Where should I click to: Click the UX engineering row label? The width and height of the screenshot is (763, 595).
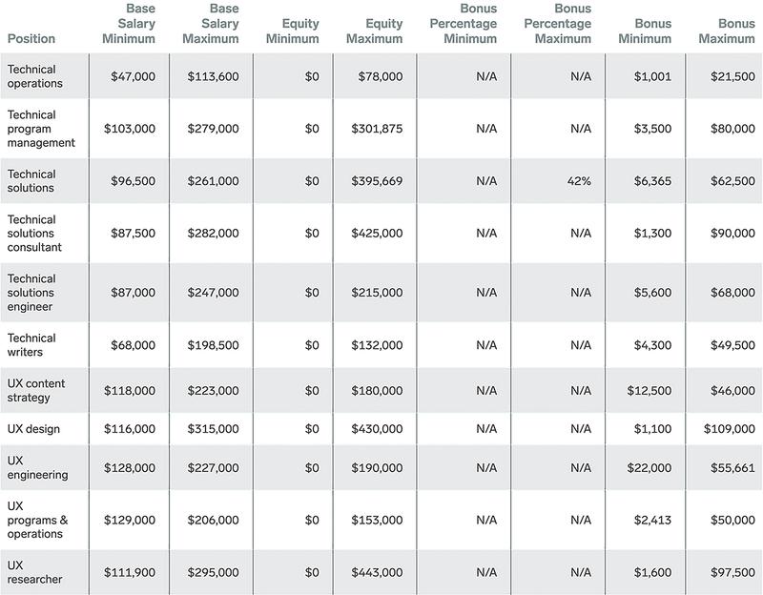37,467
